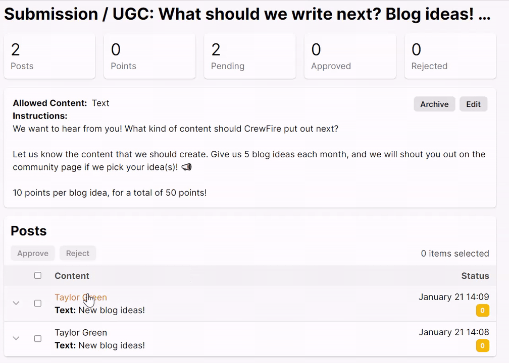This screenshot has width=509, height=363.
Task: Click the Status column header
Action: (475, 276)
